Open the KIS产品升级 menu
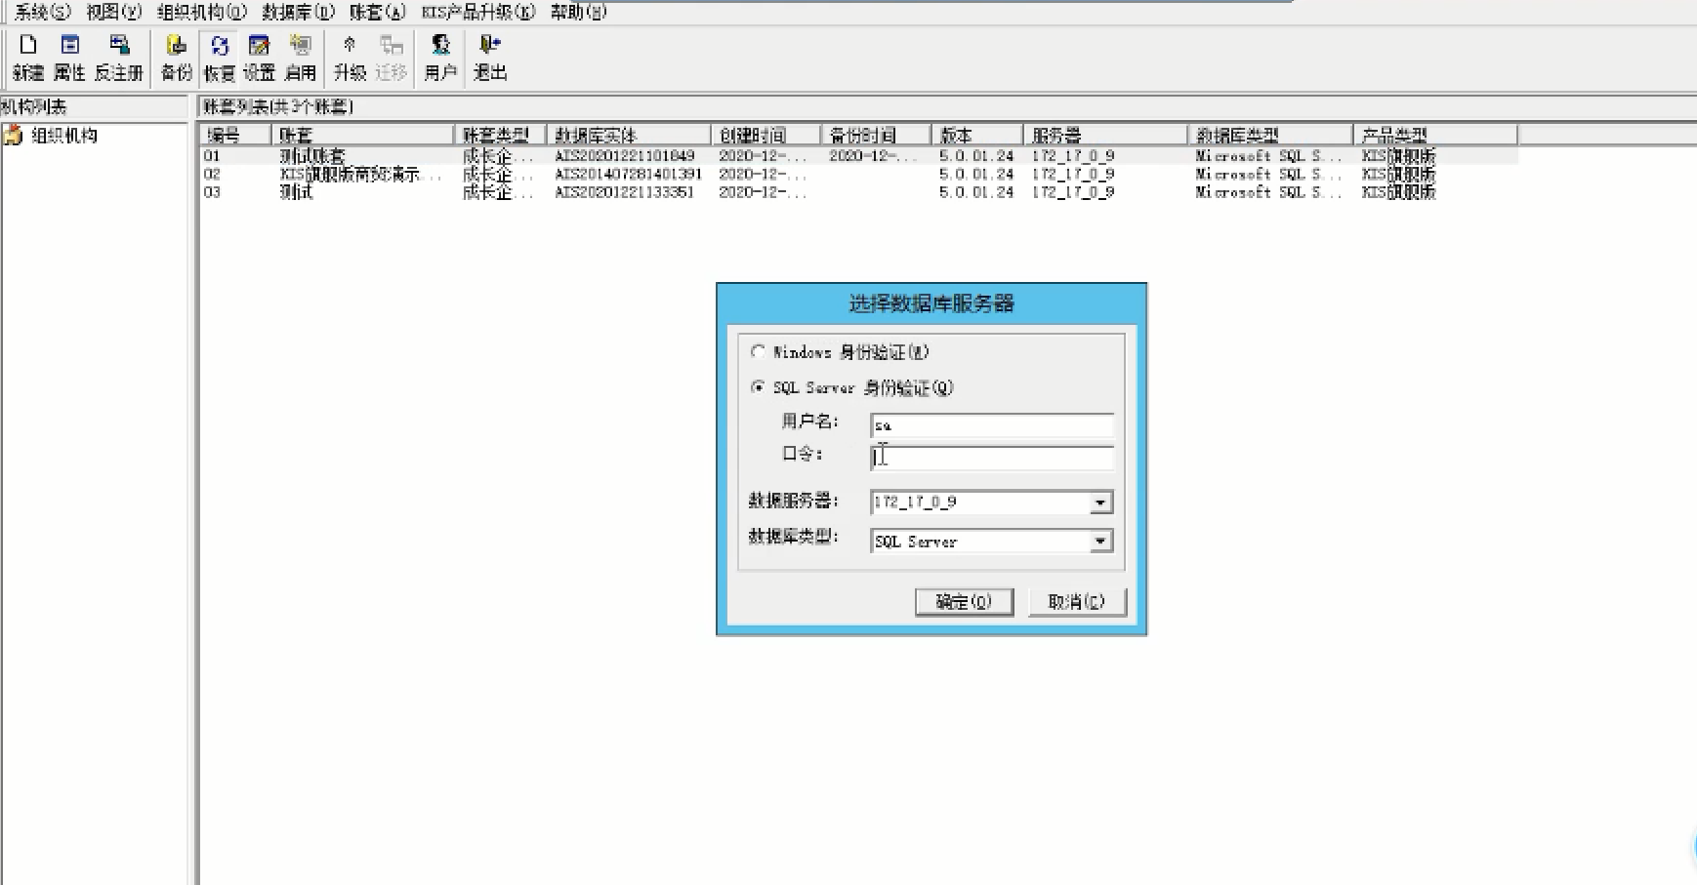 point(478,12)
